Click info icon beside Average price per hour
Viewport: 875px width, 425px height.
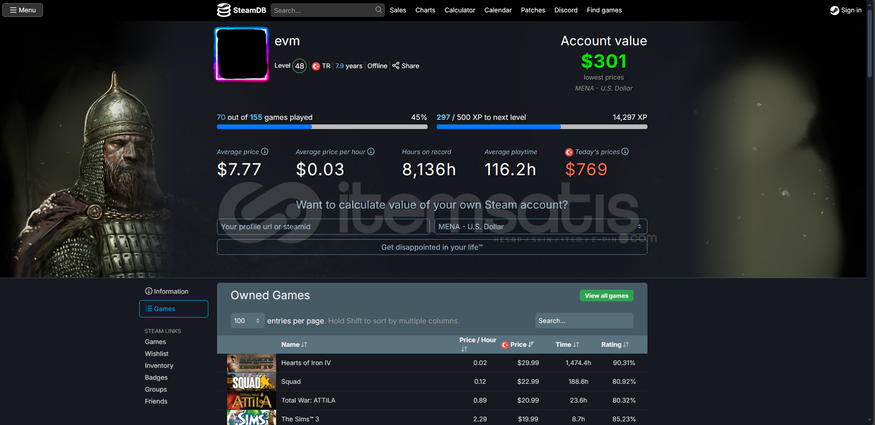(371, 151)
